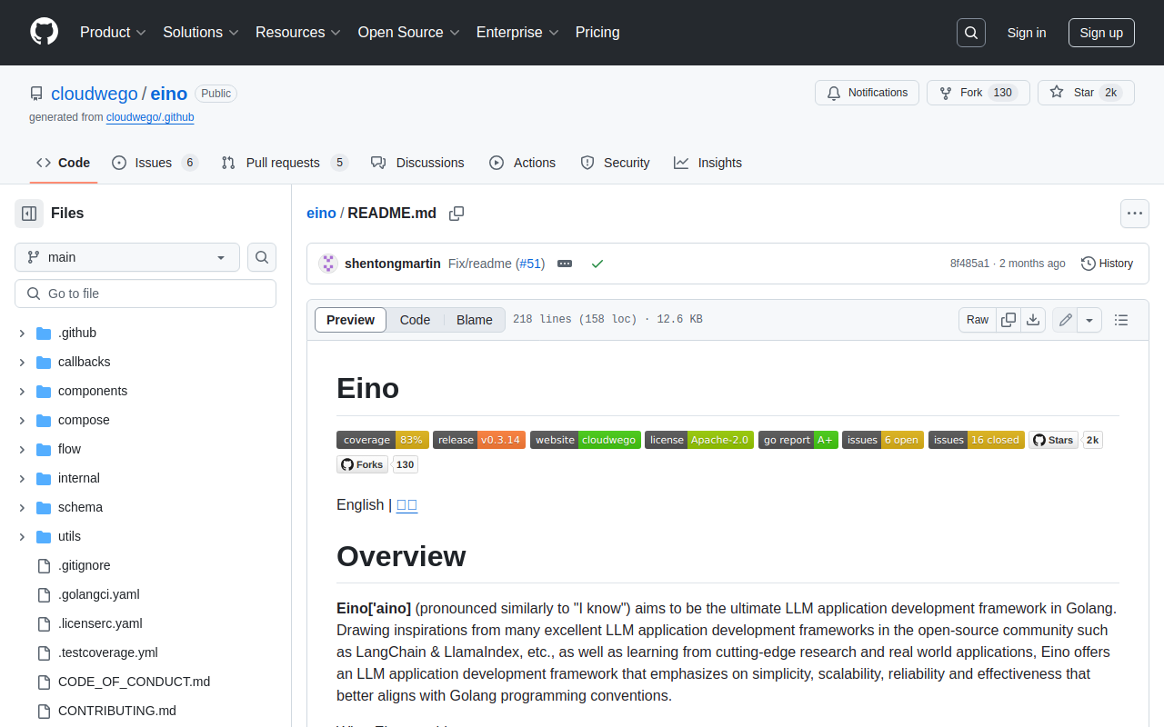
Task: Click the green commit status checkmark
Action: coord(597,264)
